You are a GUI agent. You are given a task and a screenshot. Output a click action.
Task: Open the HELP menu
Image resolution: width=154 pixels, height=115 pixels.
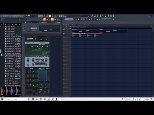click(22, 16)
